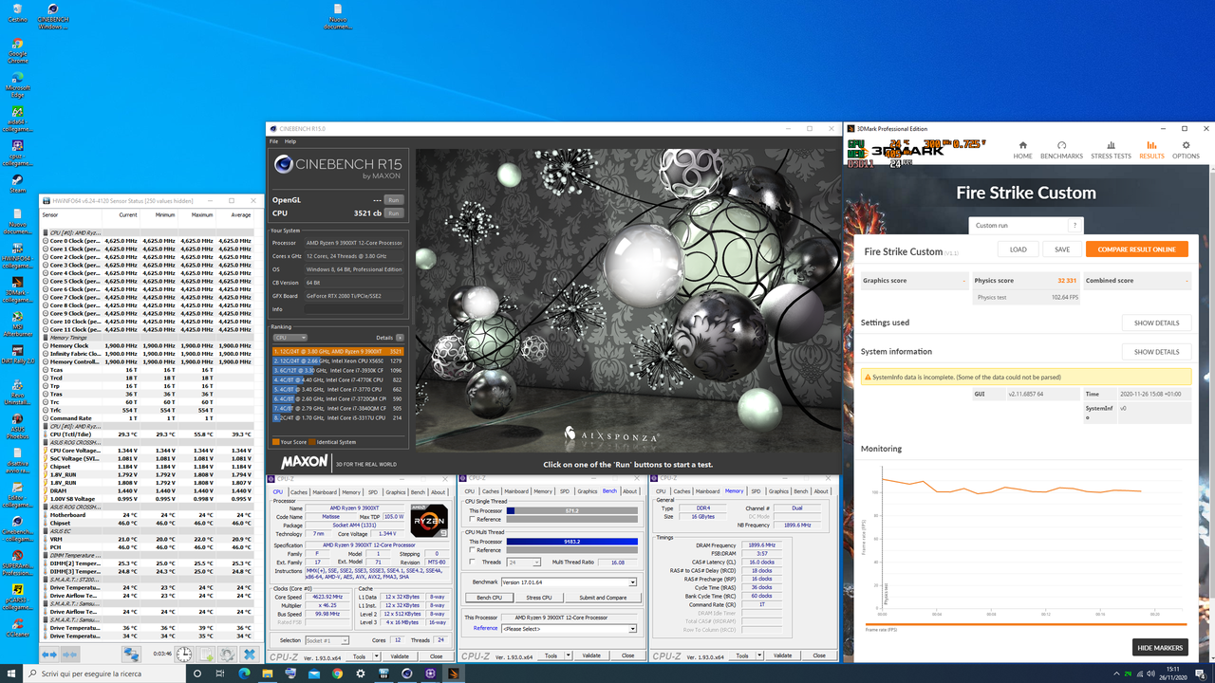Image resolution: width=1215 pixels, height=683 pixels.
Task: Click the CPU Multi Thread score bar
Action: [571, 542]
